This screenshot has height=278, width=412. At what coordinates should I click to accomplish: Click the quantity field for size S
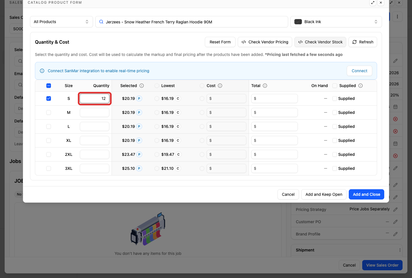coord(94,98)
